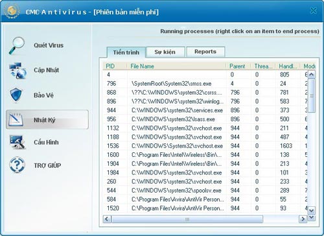Click the TRỢ GIÚP question mark icon

[17, 165]
